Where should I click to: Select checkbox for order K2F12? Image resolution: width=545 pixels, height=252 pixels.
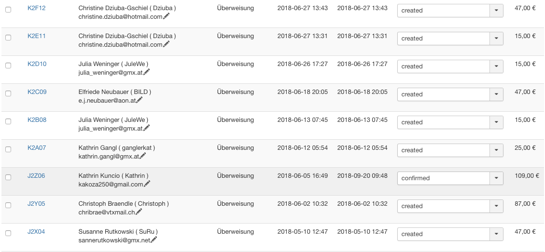tap(8, 10)
